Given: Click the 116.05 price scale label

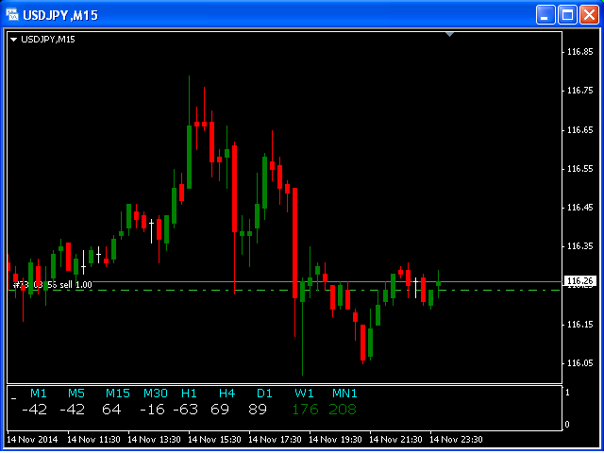Looking at the screenshot, I should tap(580, 363).
